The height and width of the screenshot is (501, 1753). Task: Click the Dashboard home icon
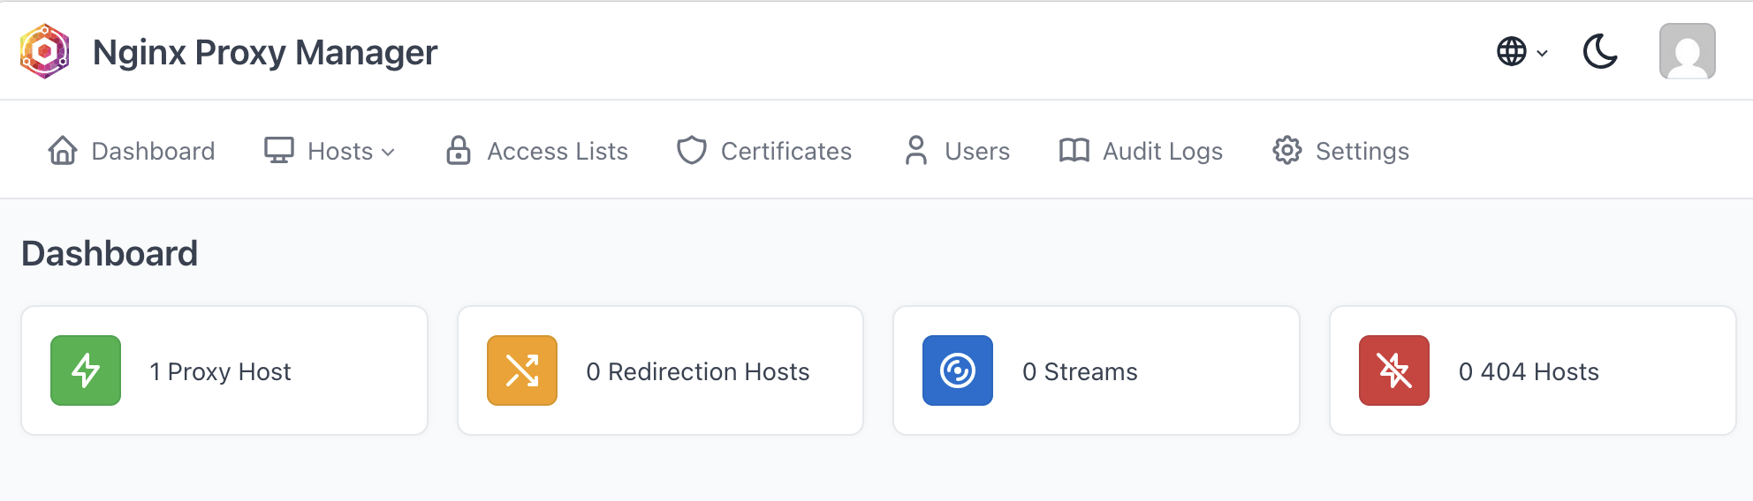pyautogui.click(x=63, y=151)
